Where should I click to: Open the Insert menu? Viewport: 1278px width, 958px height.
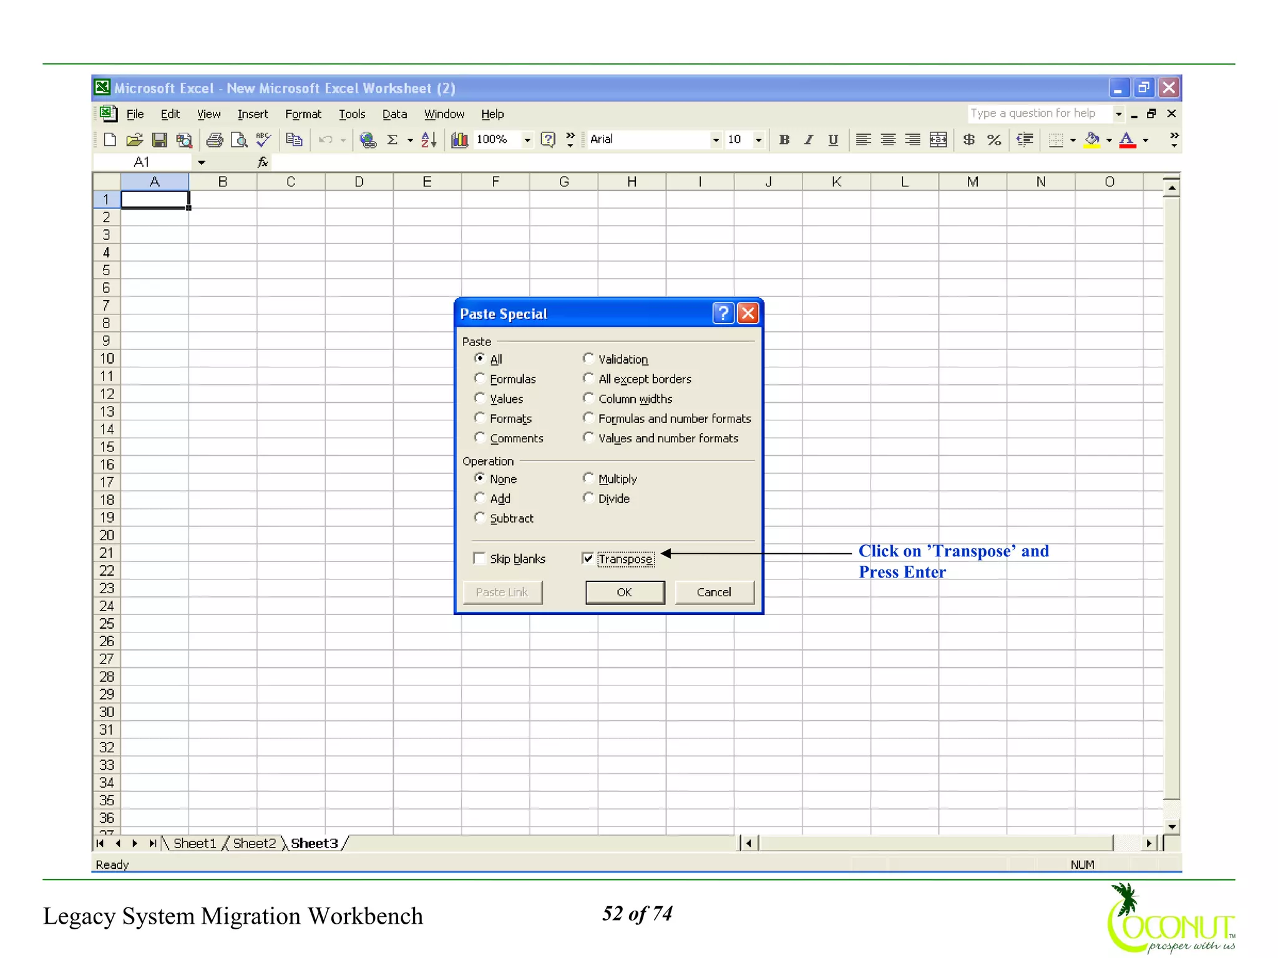[x=253, y=114]
